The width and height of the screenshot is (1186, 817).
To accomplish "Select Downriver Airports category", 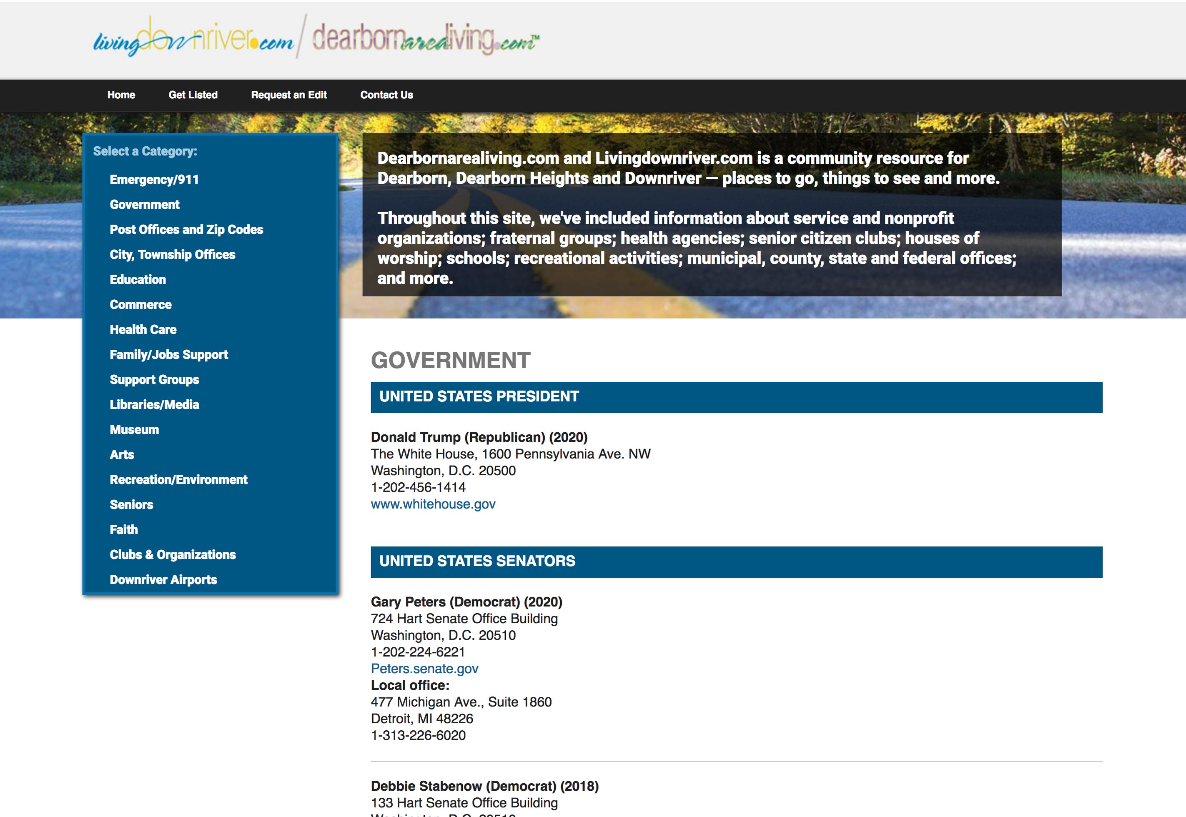I will tap(163, 580).
